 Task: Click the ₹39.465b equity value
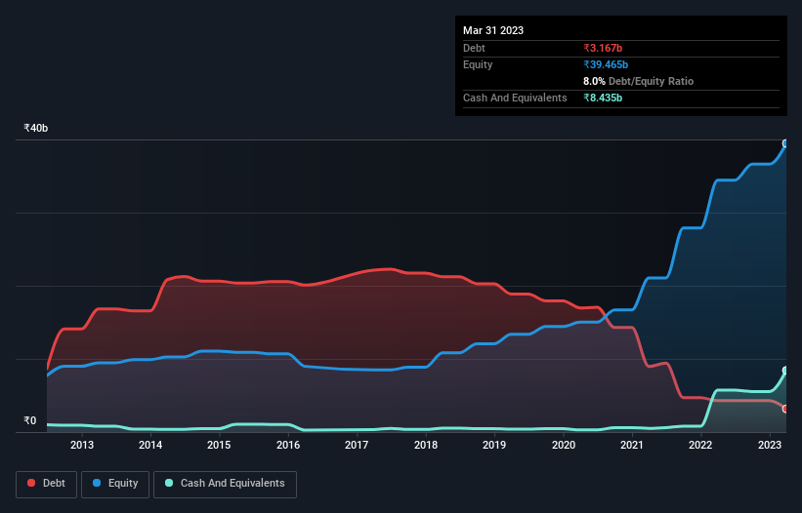tap(606, 64)
